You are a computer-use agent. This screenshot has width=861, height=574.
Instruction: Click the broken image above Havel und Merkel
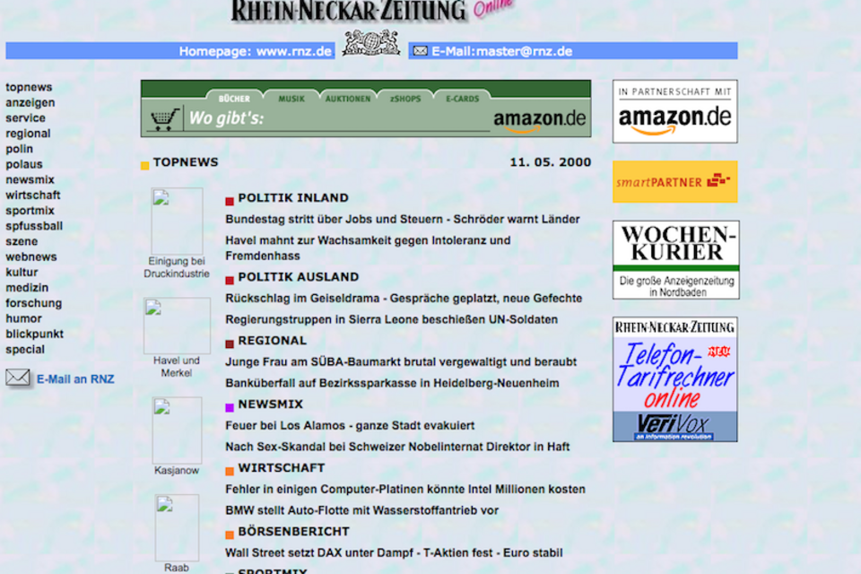pos(177,326)
